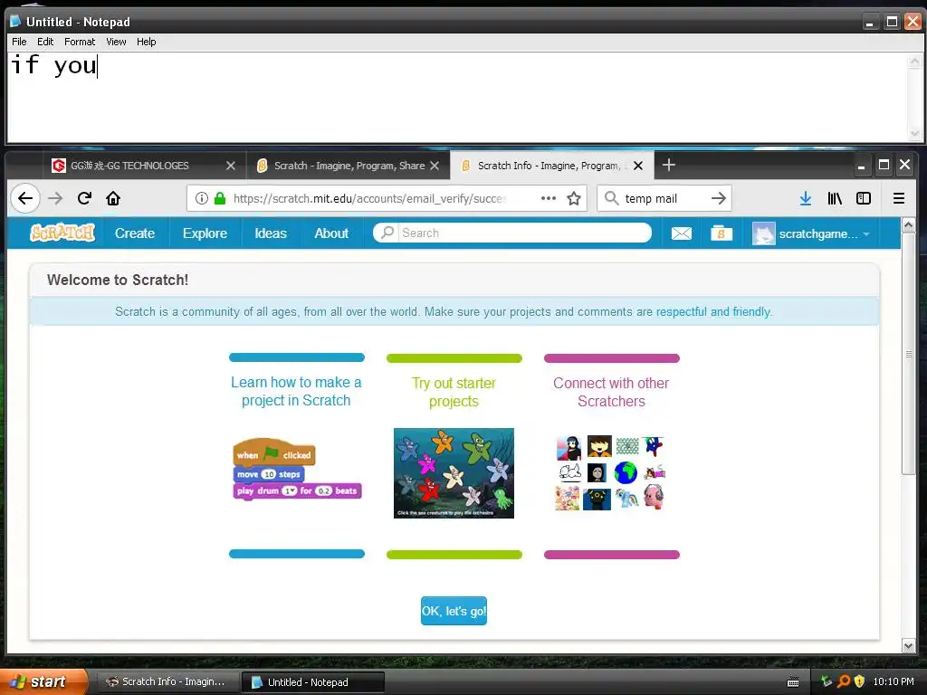The height and width of the screenshot is (695, 927).
Task: Show site information icon in address bar
Action: [202, 198]
